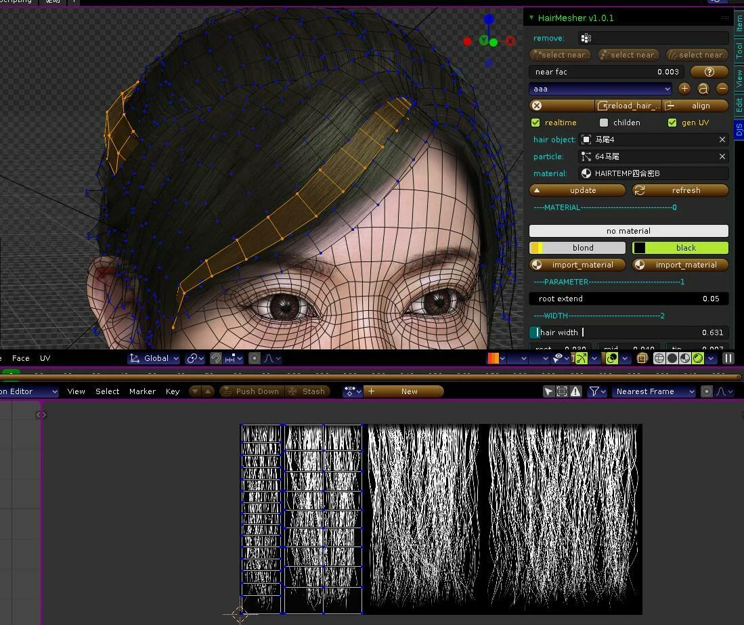
Task: Click the snapping magnet icon
Action: click(216, 358)
